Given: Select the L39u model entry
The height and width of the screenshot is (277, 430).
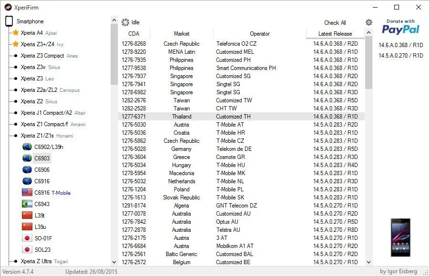Looking at the screenshot, I should click(x=41, y=227).
